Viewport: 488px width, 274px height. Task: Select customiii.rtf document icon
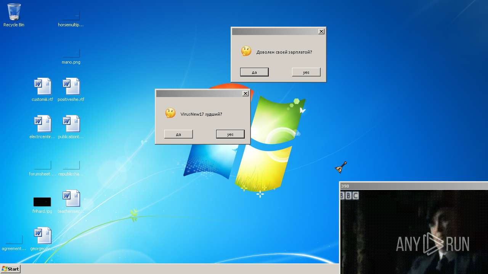(42, 90)
